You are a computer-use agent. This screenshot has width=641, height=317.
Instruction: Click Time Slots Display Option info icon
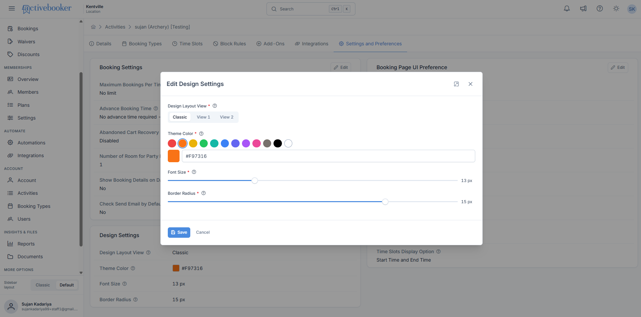[x=438, y=252]
